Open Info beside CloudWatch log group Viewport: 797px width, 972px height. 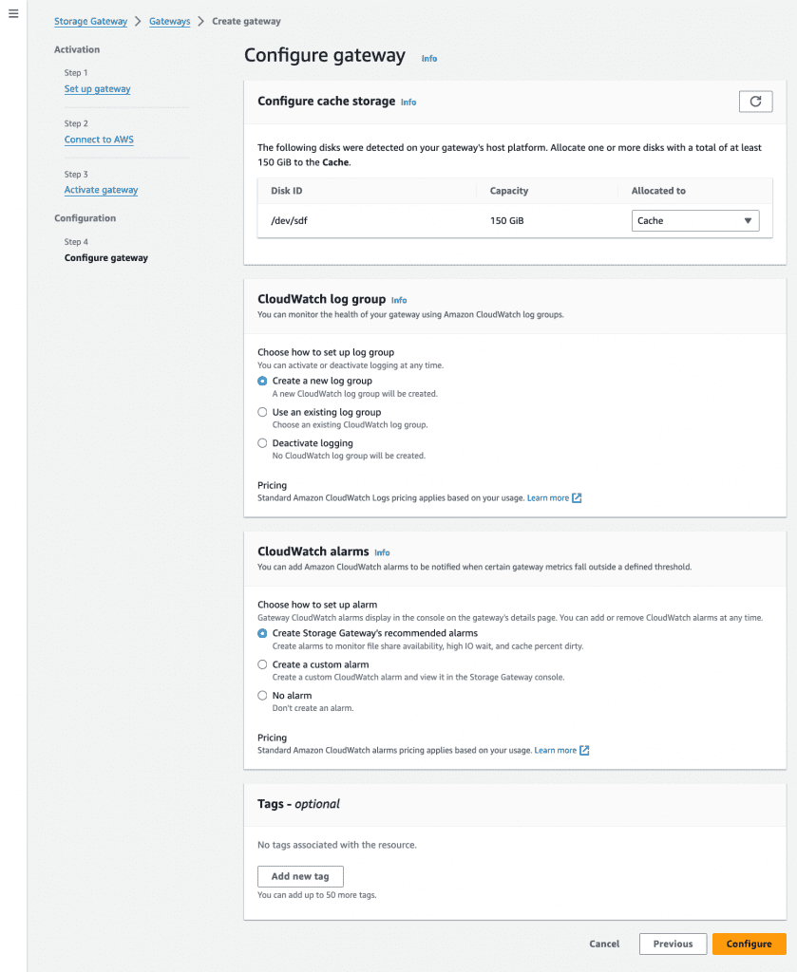coord(399,300)
